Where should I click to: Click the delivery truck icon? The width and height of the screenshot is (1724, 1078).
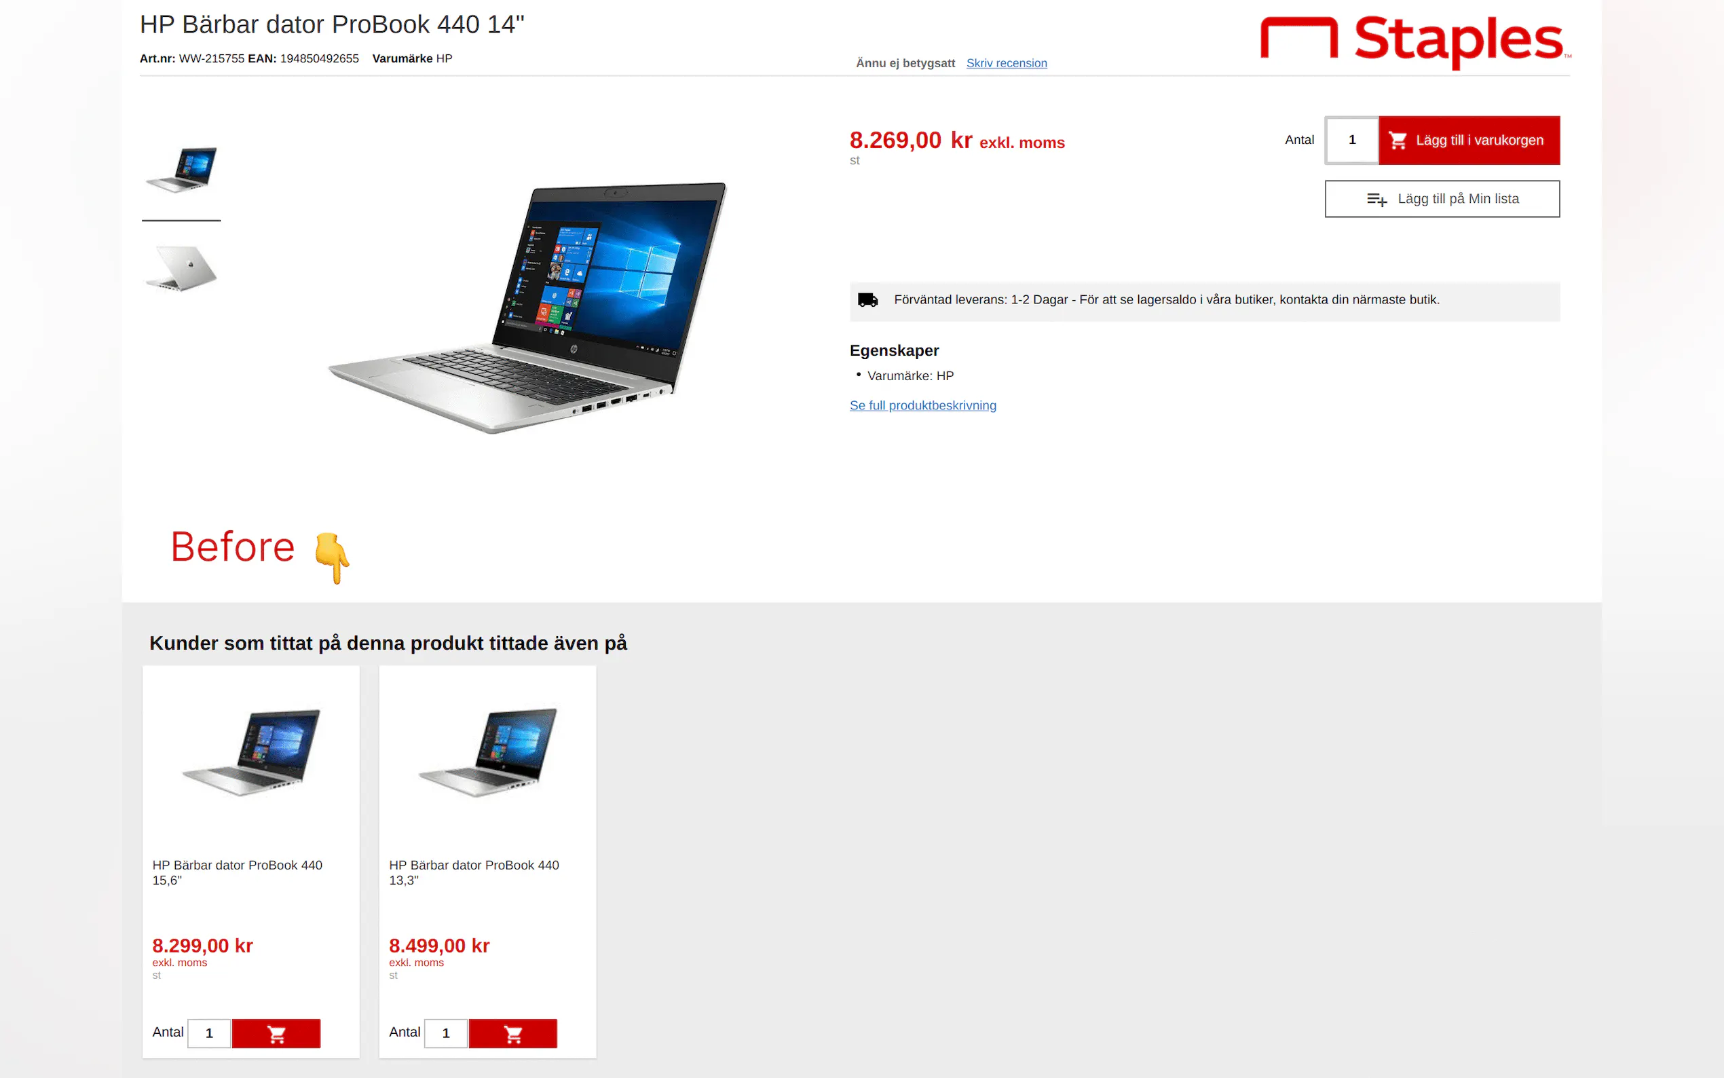[867, 300]
